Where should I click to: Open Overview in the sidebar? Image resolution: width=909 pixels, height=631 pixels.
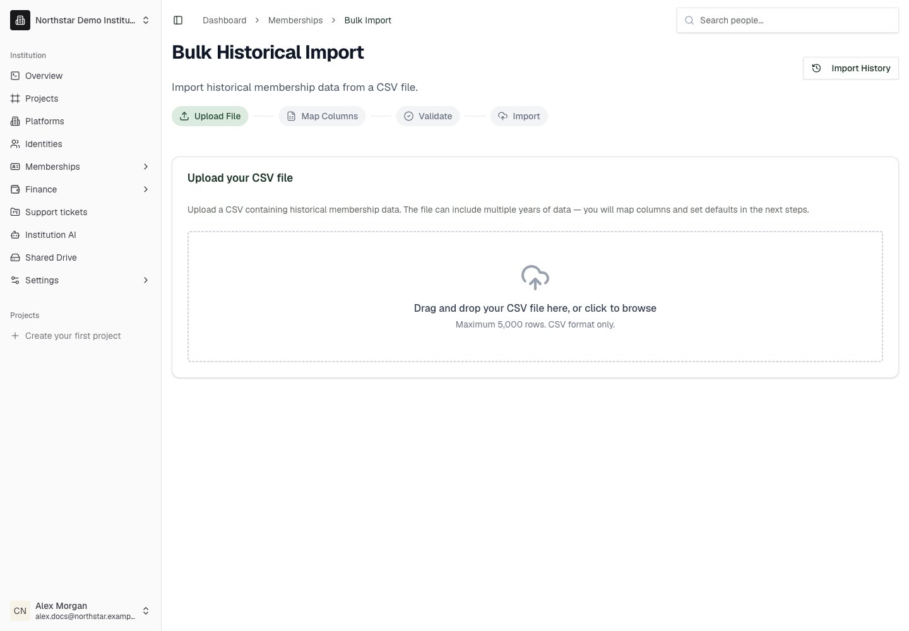(x=80, y=76)
